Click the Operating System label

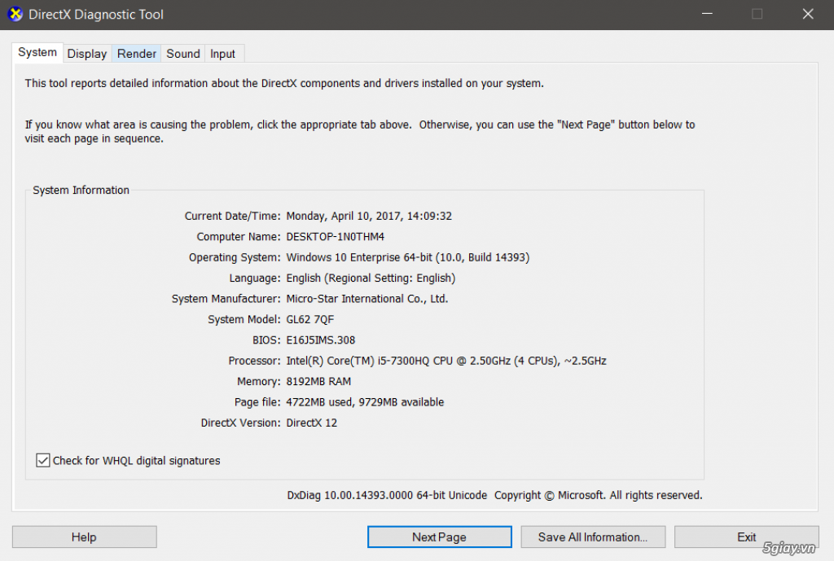(x=235, y=257)
